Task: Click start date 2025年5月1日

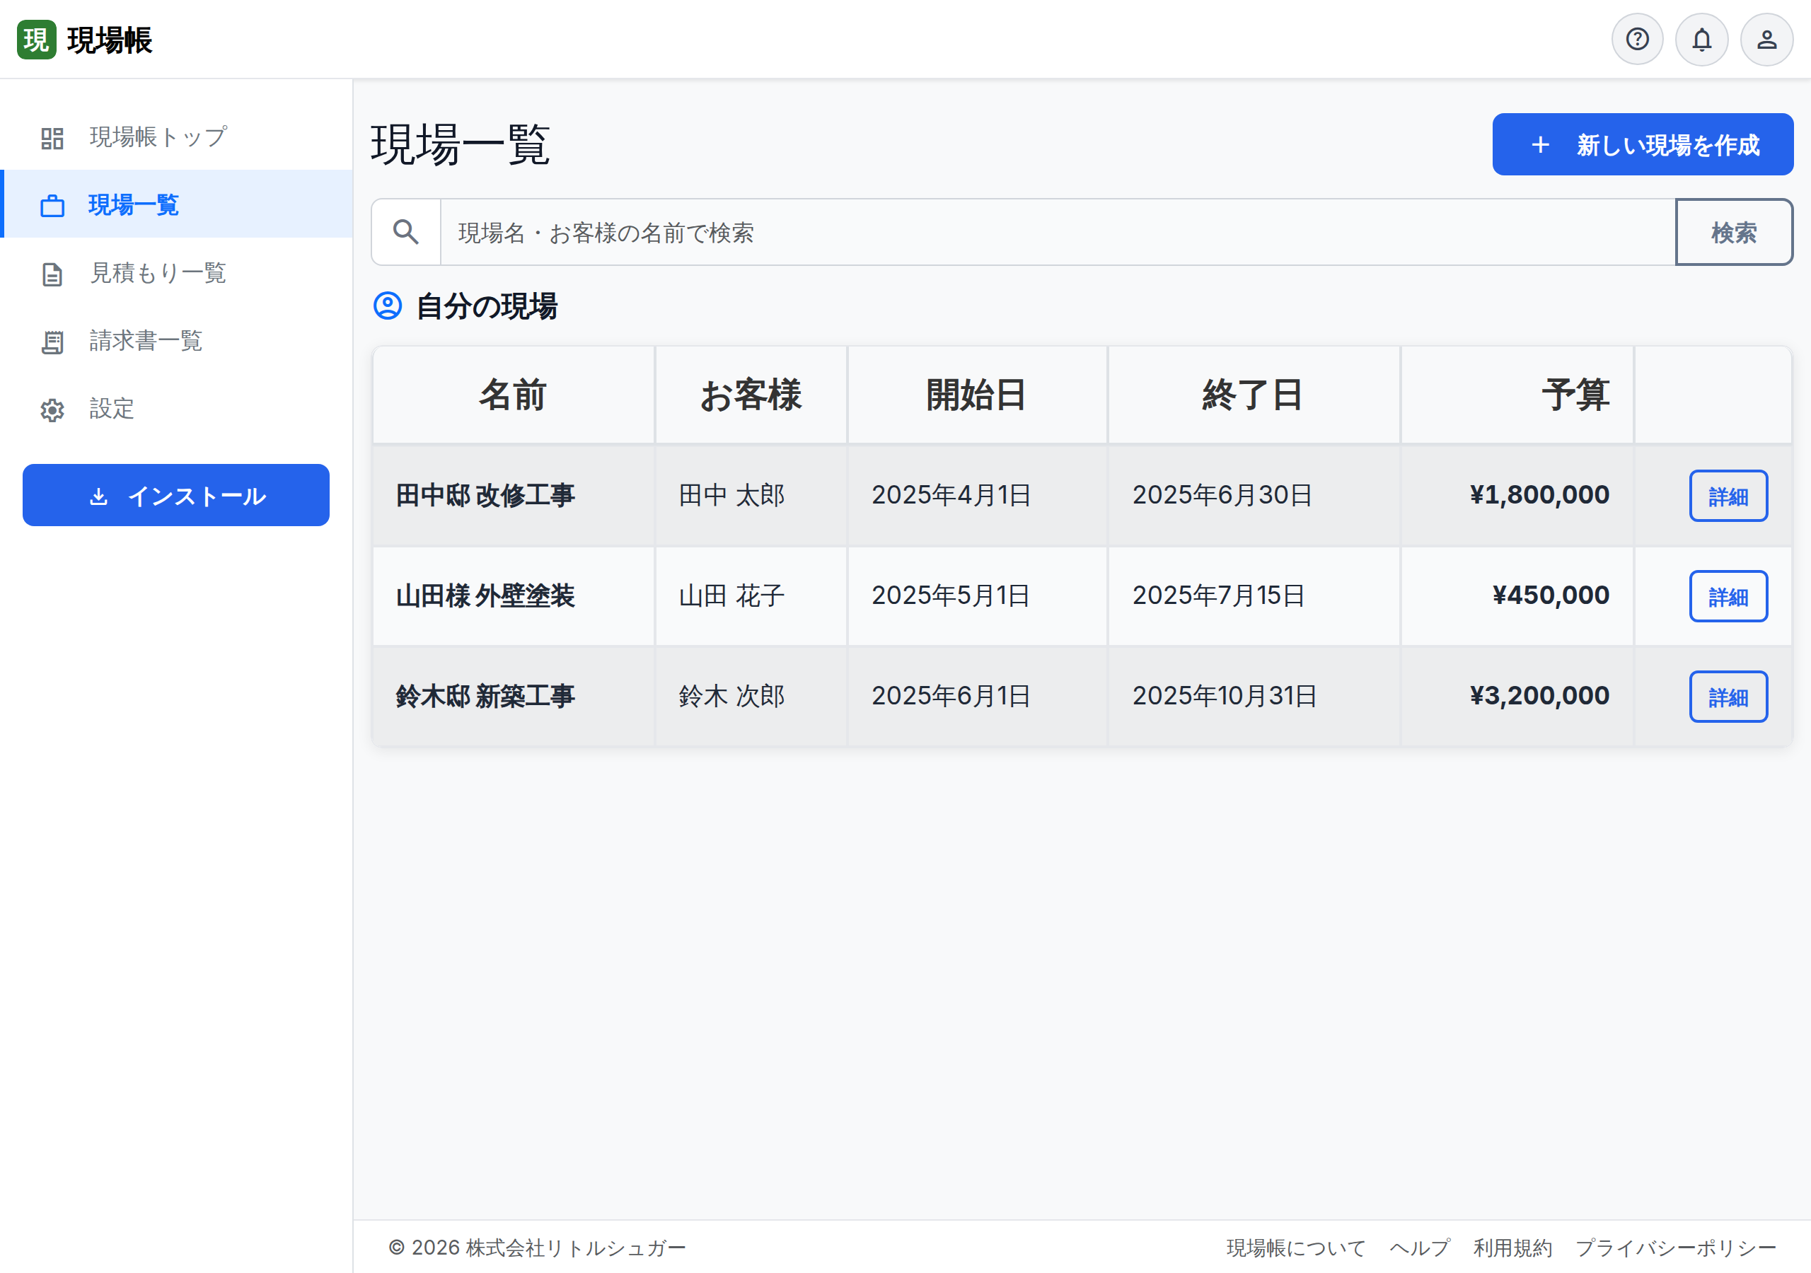Action: pyautogui.click(x=951, y=595)
